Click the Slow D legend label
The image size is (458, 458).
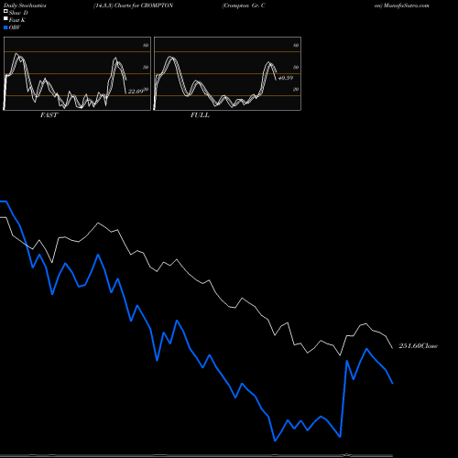[18, 13]
